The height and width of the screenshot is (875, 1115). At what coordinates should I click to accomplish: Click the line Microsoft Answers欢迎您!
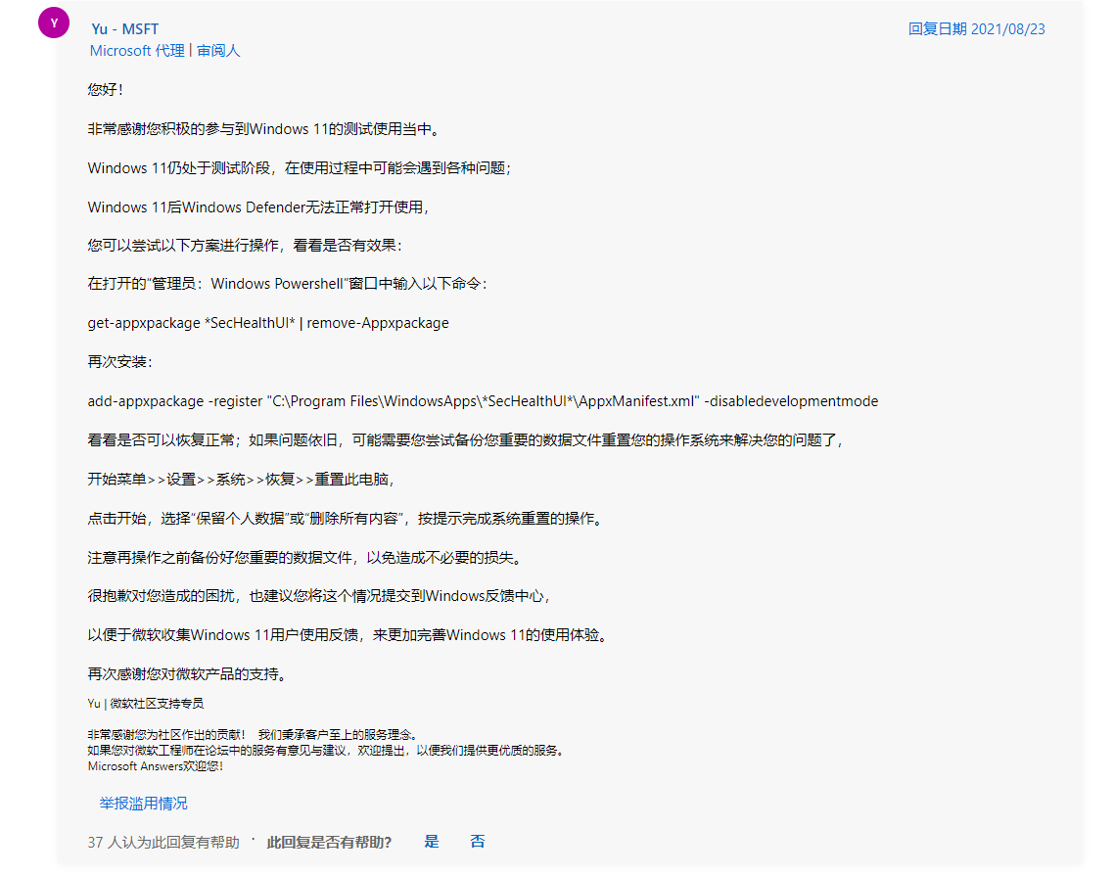click(x=155, y=766)
